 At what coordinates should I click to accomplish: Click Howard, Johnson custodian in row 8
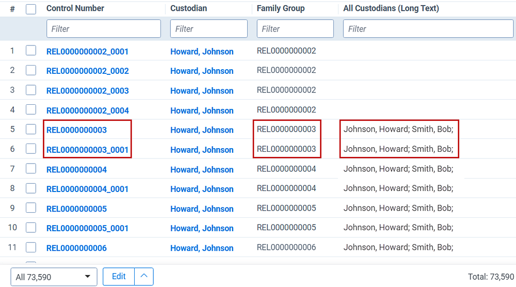(x=202, y=189)
